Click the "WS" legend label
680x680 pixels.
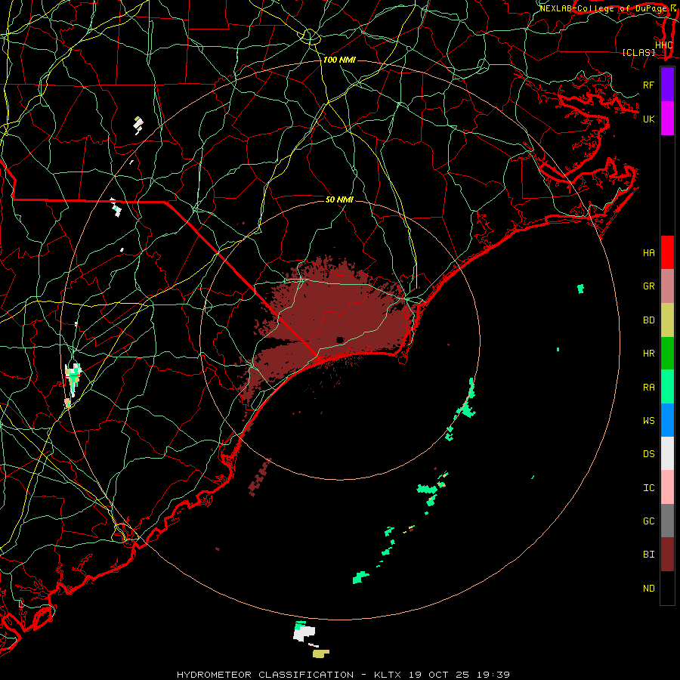(x=649, y=421)
